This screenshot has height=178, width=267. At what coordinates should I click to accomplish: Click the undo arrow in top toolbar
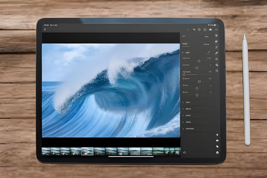coord(194,30)
